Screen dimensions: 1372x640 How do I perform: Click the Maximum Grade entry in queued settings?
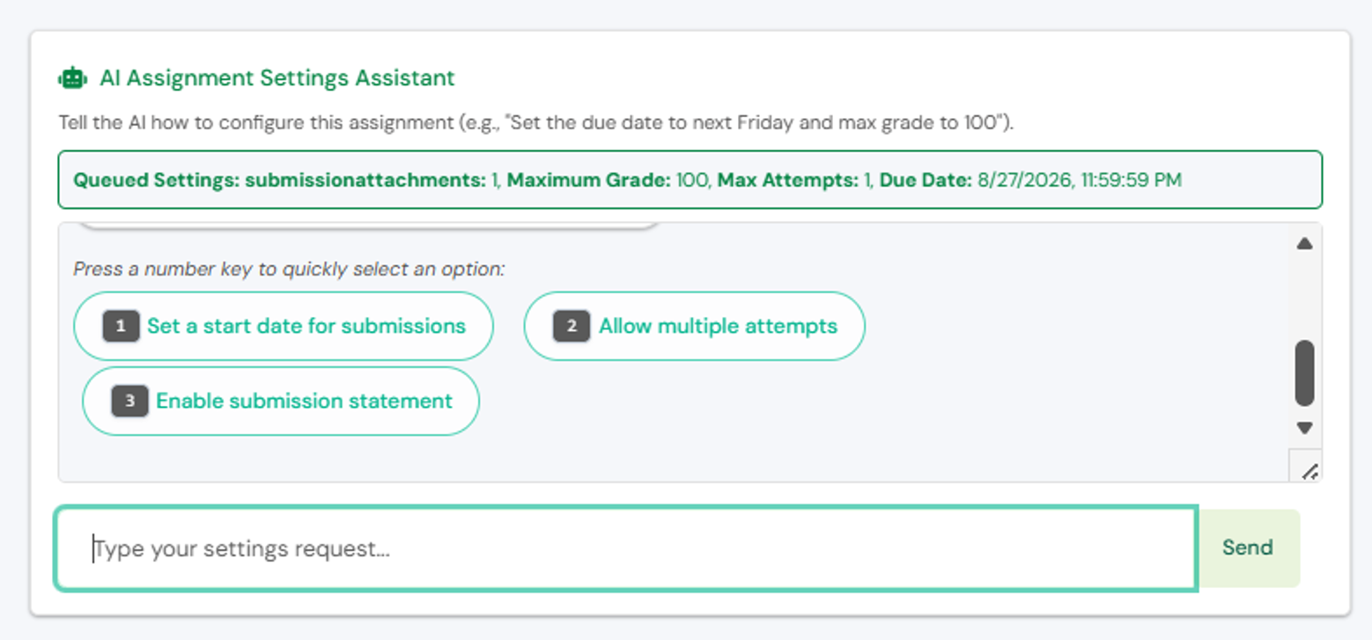click(609, 181)
